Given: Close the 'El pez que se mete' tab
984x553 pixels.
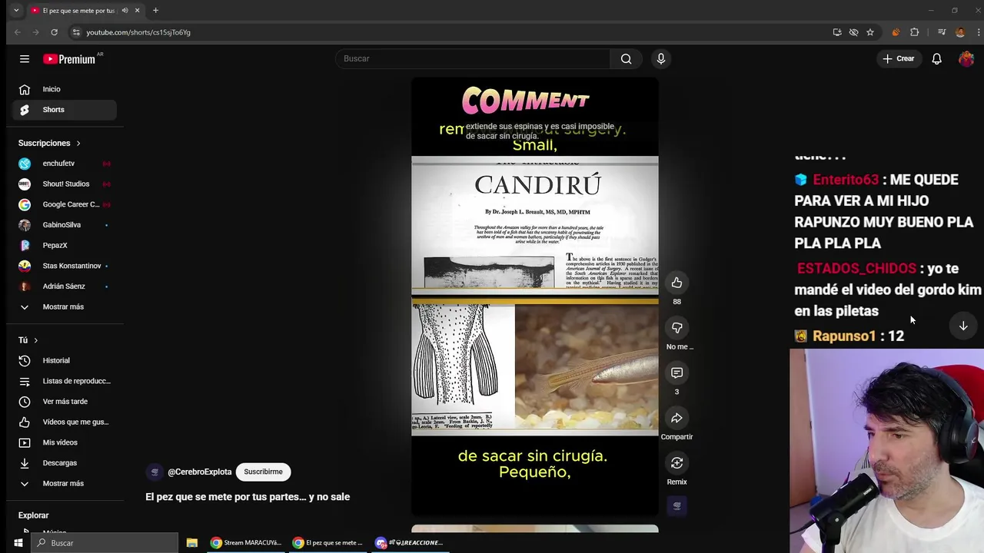Looking at the screenshot, I should pyautogui.click(x=138, y=11).
